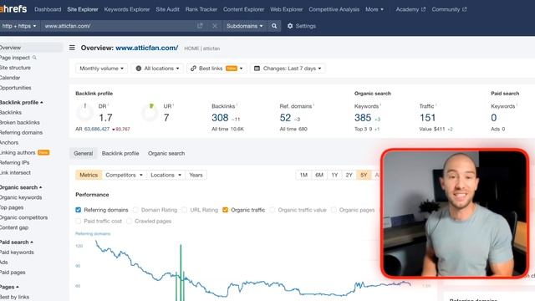
Task: Enable URL Rating checkbox
Action: pos(184,210)
